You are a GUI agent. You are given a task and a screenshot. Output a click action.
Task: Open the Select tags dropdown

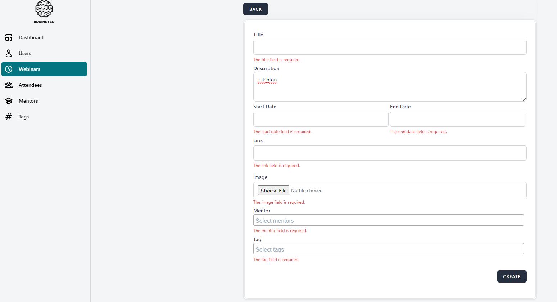[388, 249]
